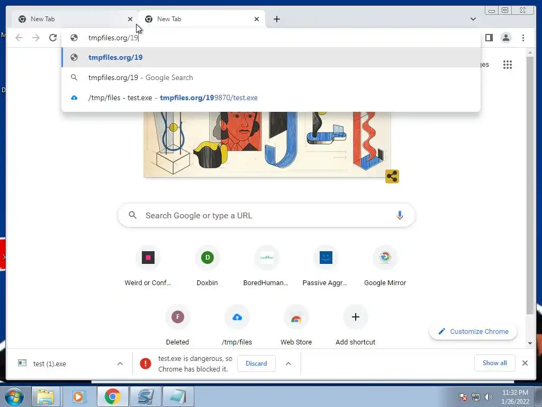Start voice search with microphone
This screenshot has height=407, width=542.
(x=400, y=215)
